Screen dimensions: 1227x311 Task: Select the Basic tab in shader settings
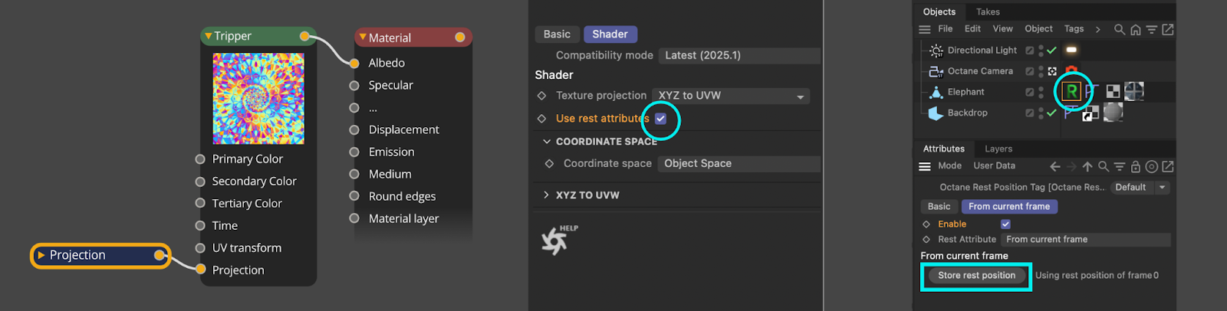(557, 34)
